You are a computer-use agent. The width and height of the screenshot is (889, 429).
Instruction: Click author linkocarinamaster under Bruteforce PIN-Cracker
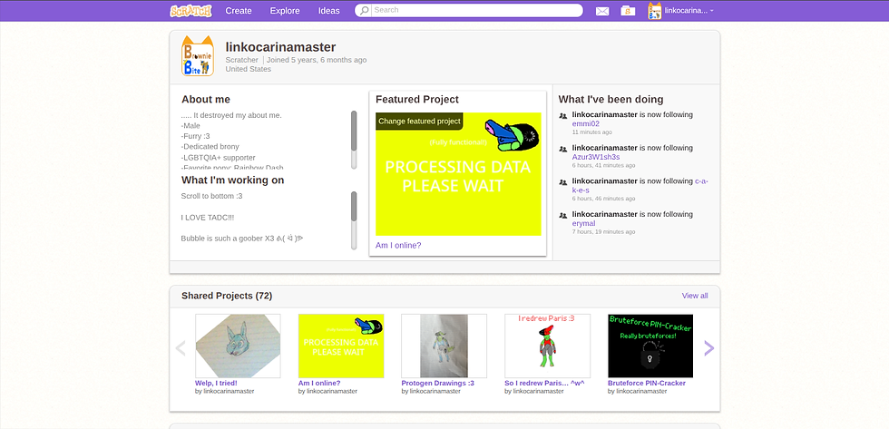click(642, 391)
